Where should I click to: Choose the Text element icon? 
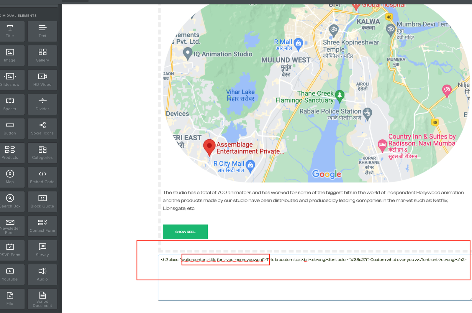(x=42, y=31)
